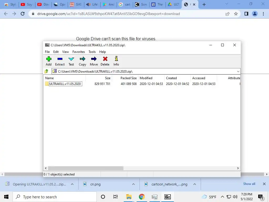Open options arrow for cn.png download
The image size is (269, 202).
tap(133, 184)
